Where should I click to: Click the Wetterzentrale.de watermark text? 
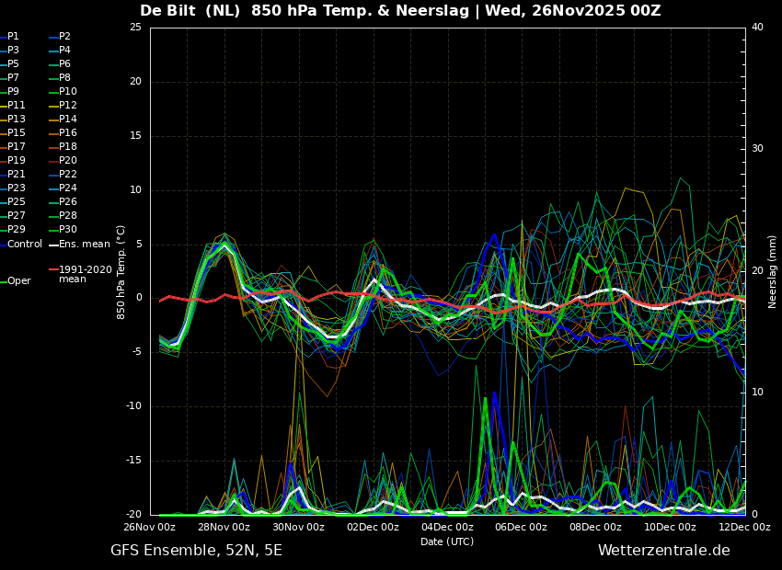tap(664, 551)
